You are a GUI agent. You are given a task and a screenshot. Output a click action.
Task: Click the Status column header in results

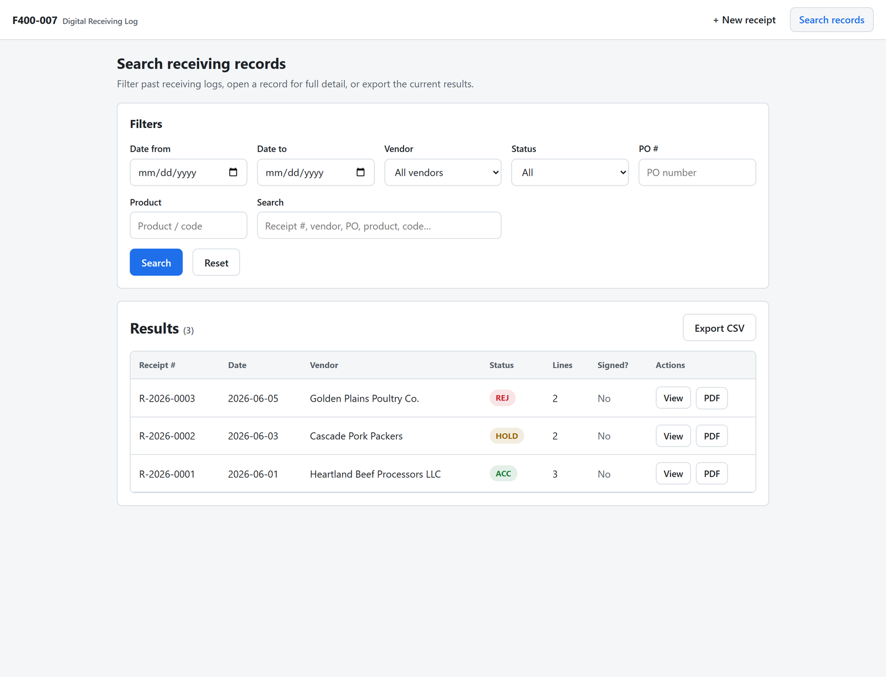pos(502,365)
